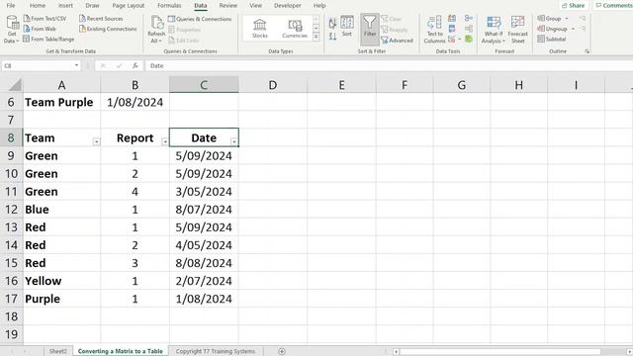
Task: Select all cells corner button
Action: [15, 85]
